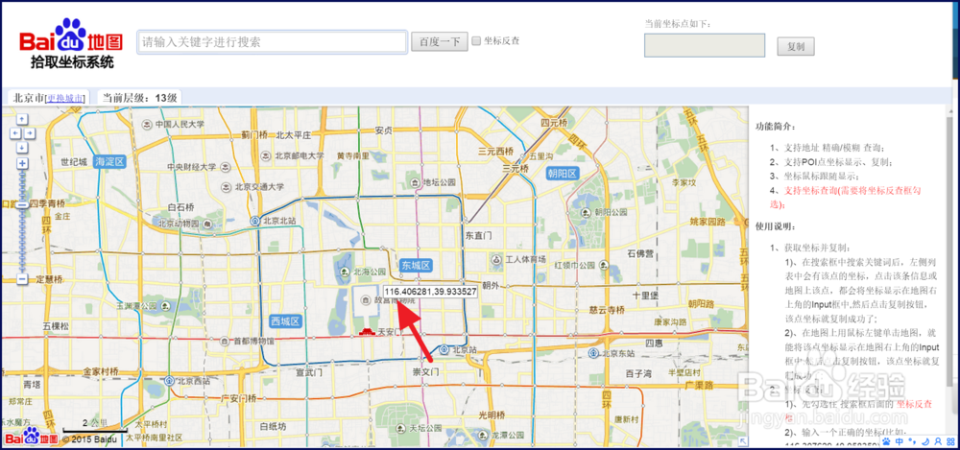The image size is (960, 450).
Task: Click the keyword search input box
Action: click(x=273, y=42)
